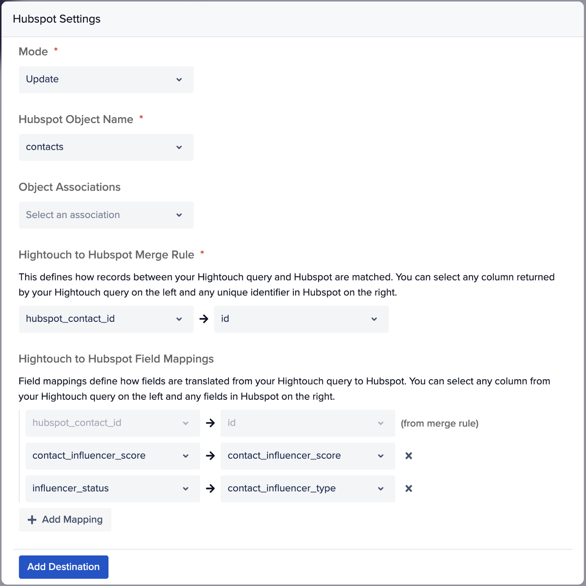Click the disabled hubspot_contact_id mapping dropdown
Screen dimensions: 586x586
pos(113,423)
